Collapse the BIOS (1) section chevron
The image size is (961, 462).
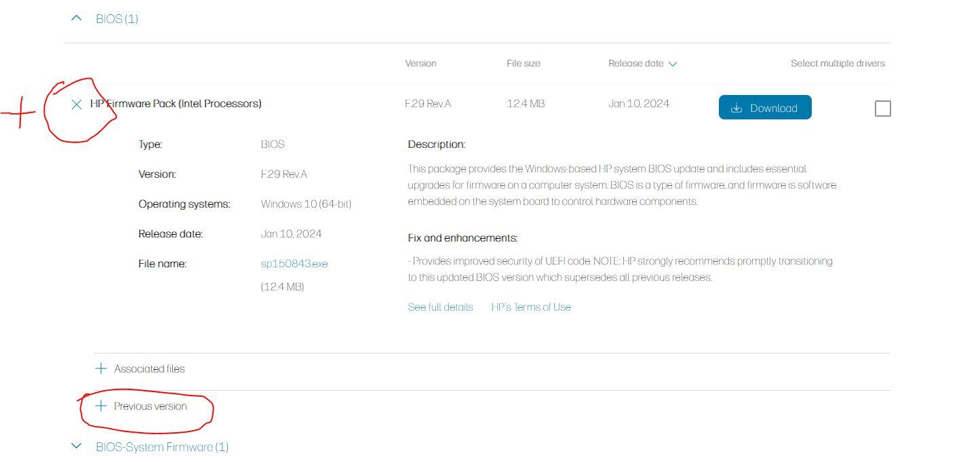point(77,18)
